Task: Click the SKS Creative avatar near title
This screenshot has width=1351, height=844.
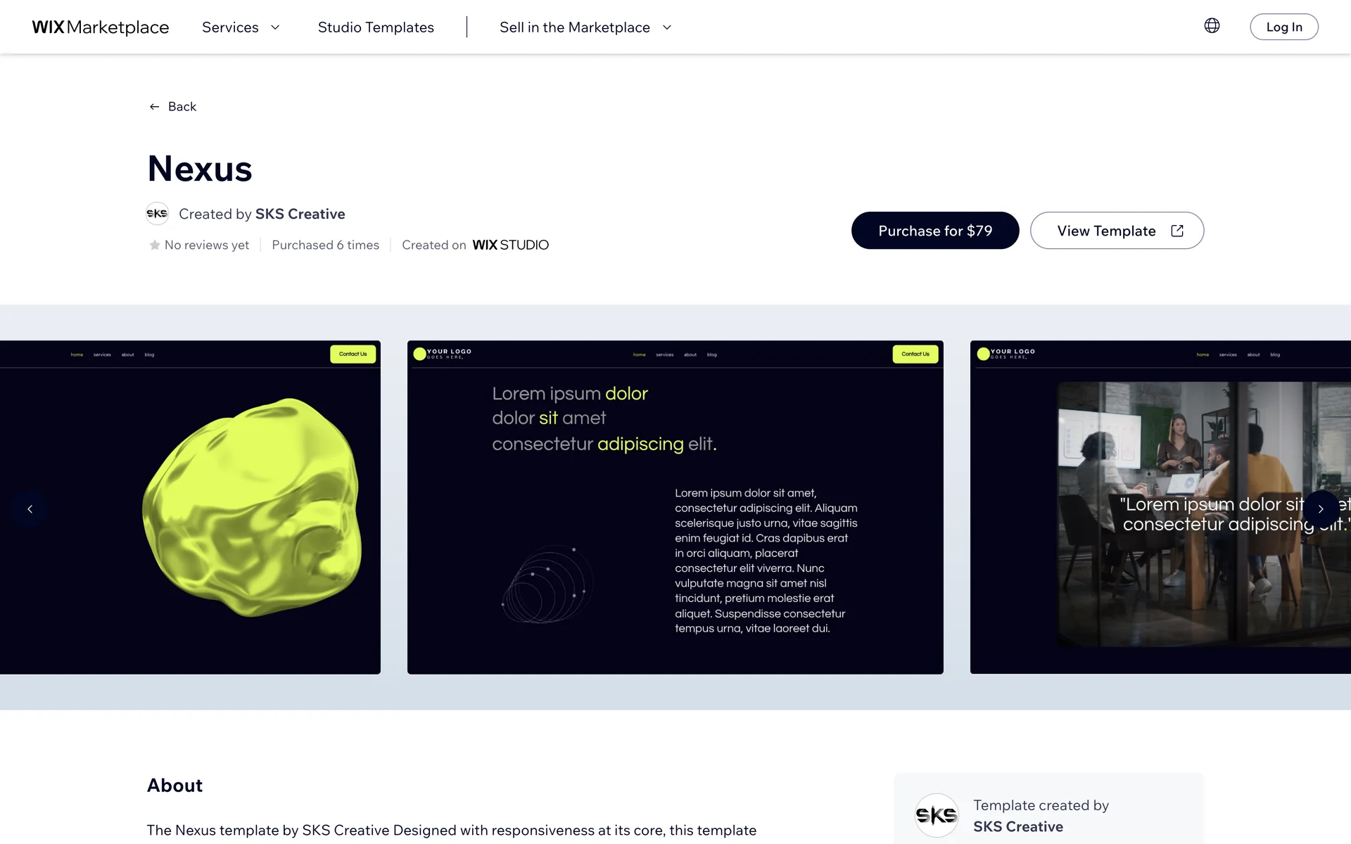Action: pyautogui.click(x=157, y=214)
